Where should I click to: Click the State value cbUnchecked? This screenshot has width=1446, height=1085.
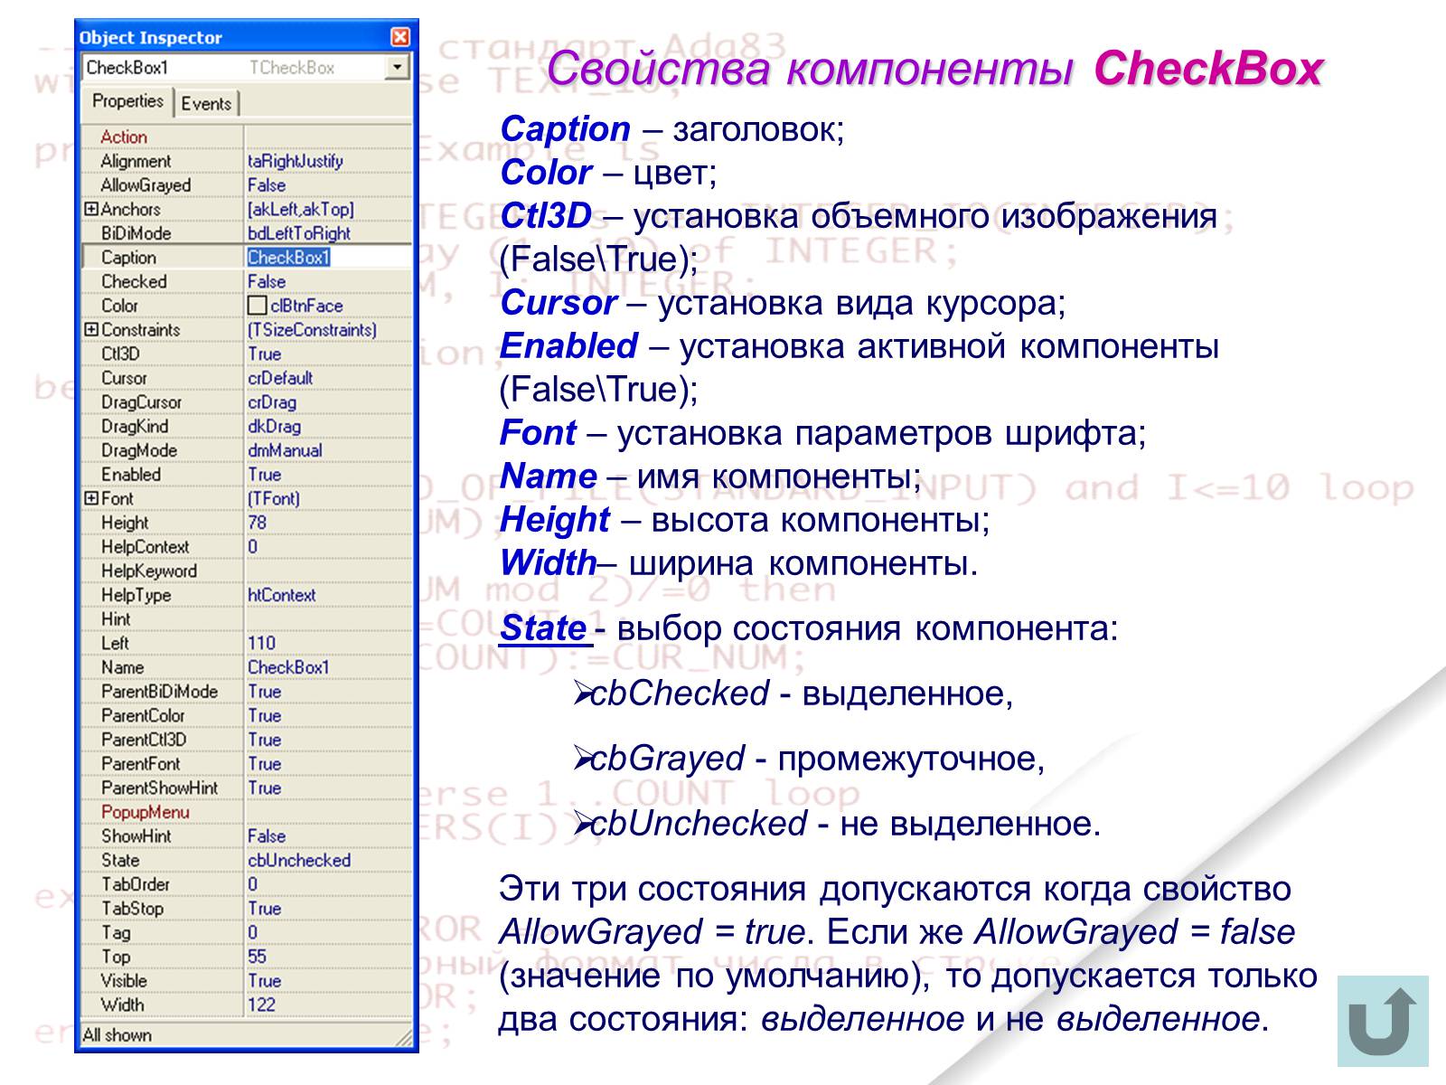(299, 860)
